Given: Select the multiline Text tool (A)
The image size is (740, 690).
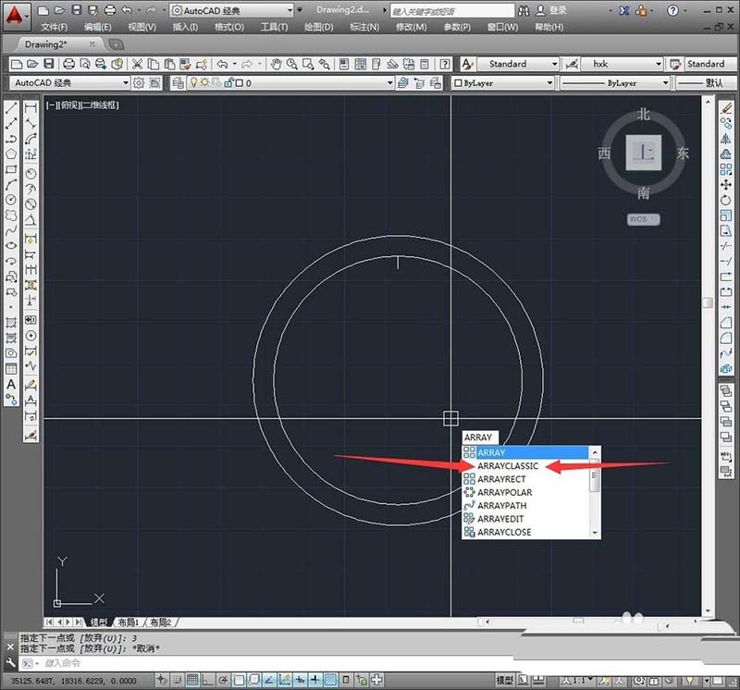Looking at the screenshot, I should [11, 384].
